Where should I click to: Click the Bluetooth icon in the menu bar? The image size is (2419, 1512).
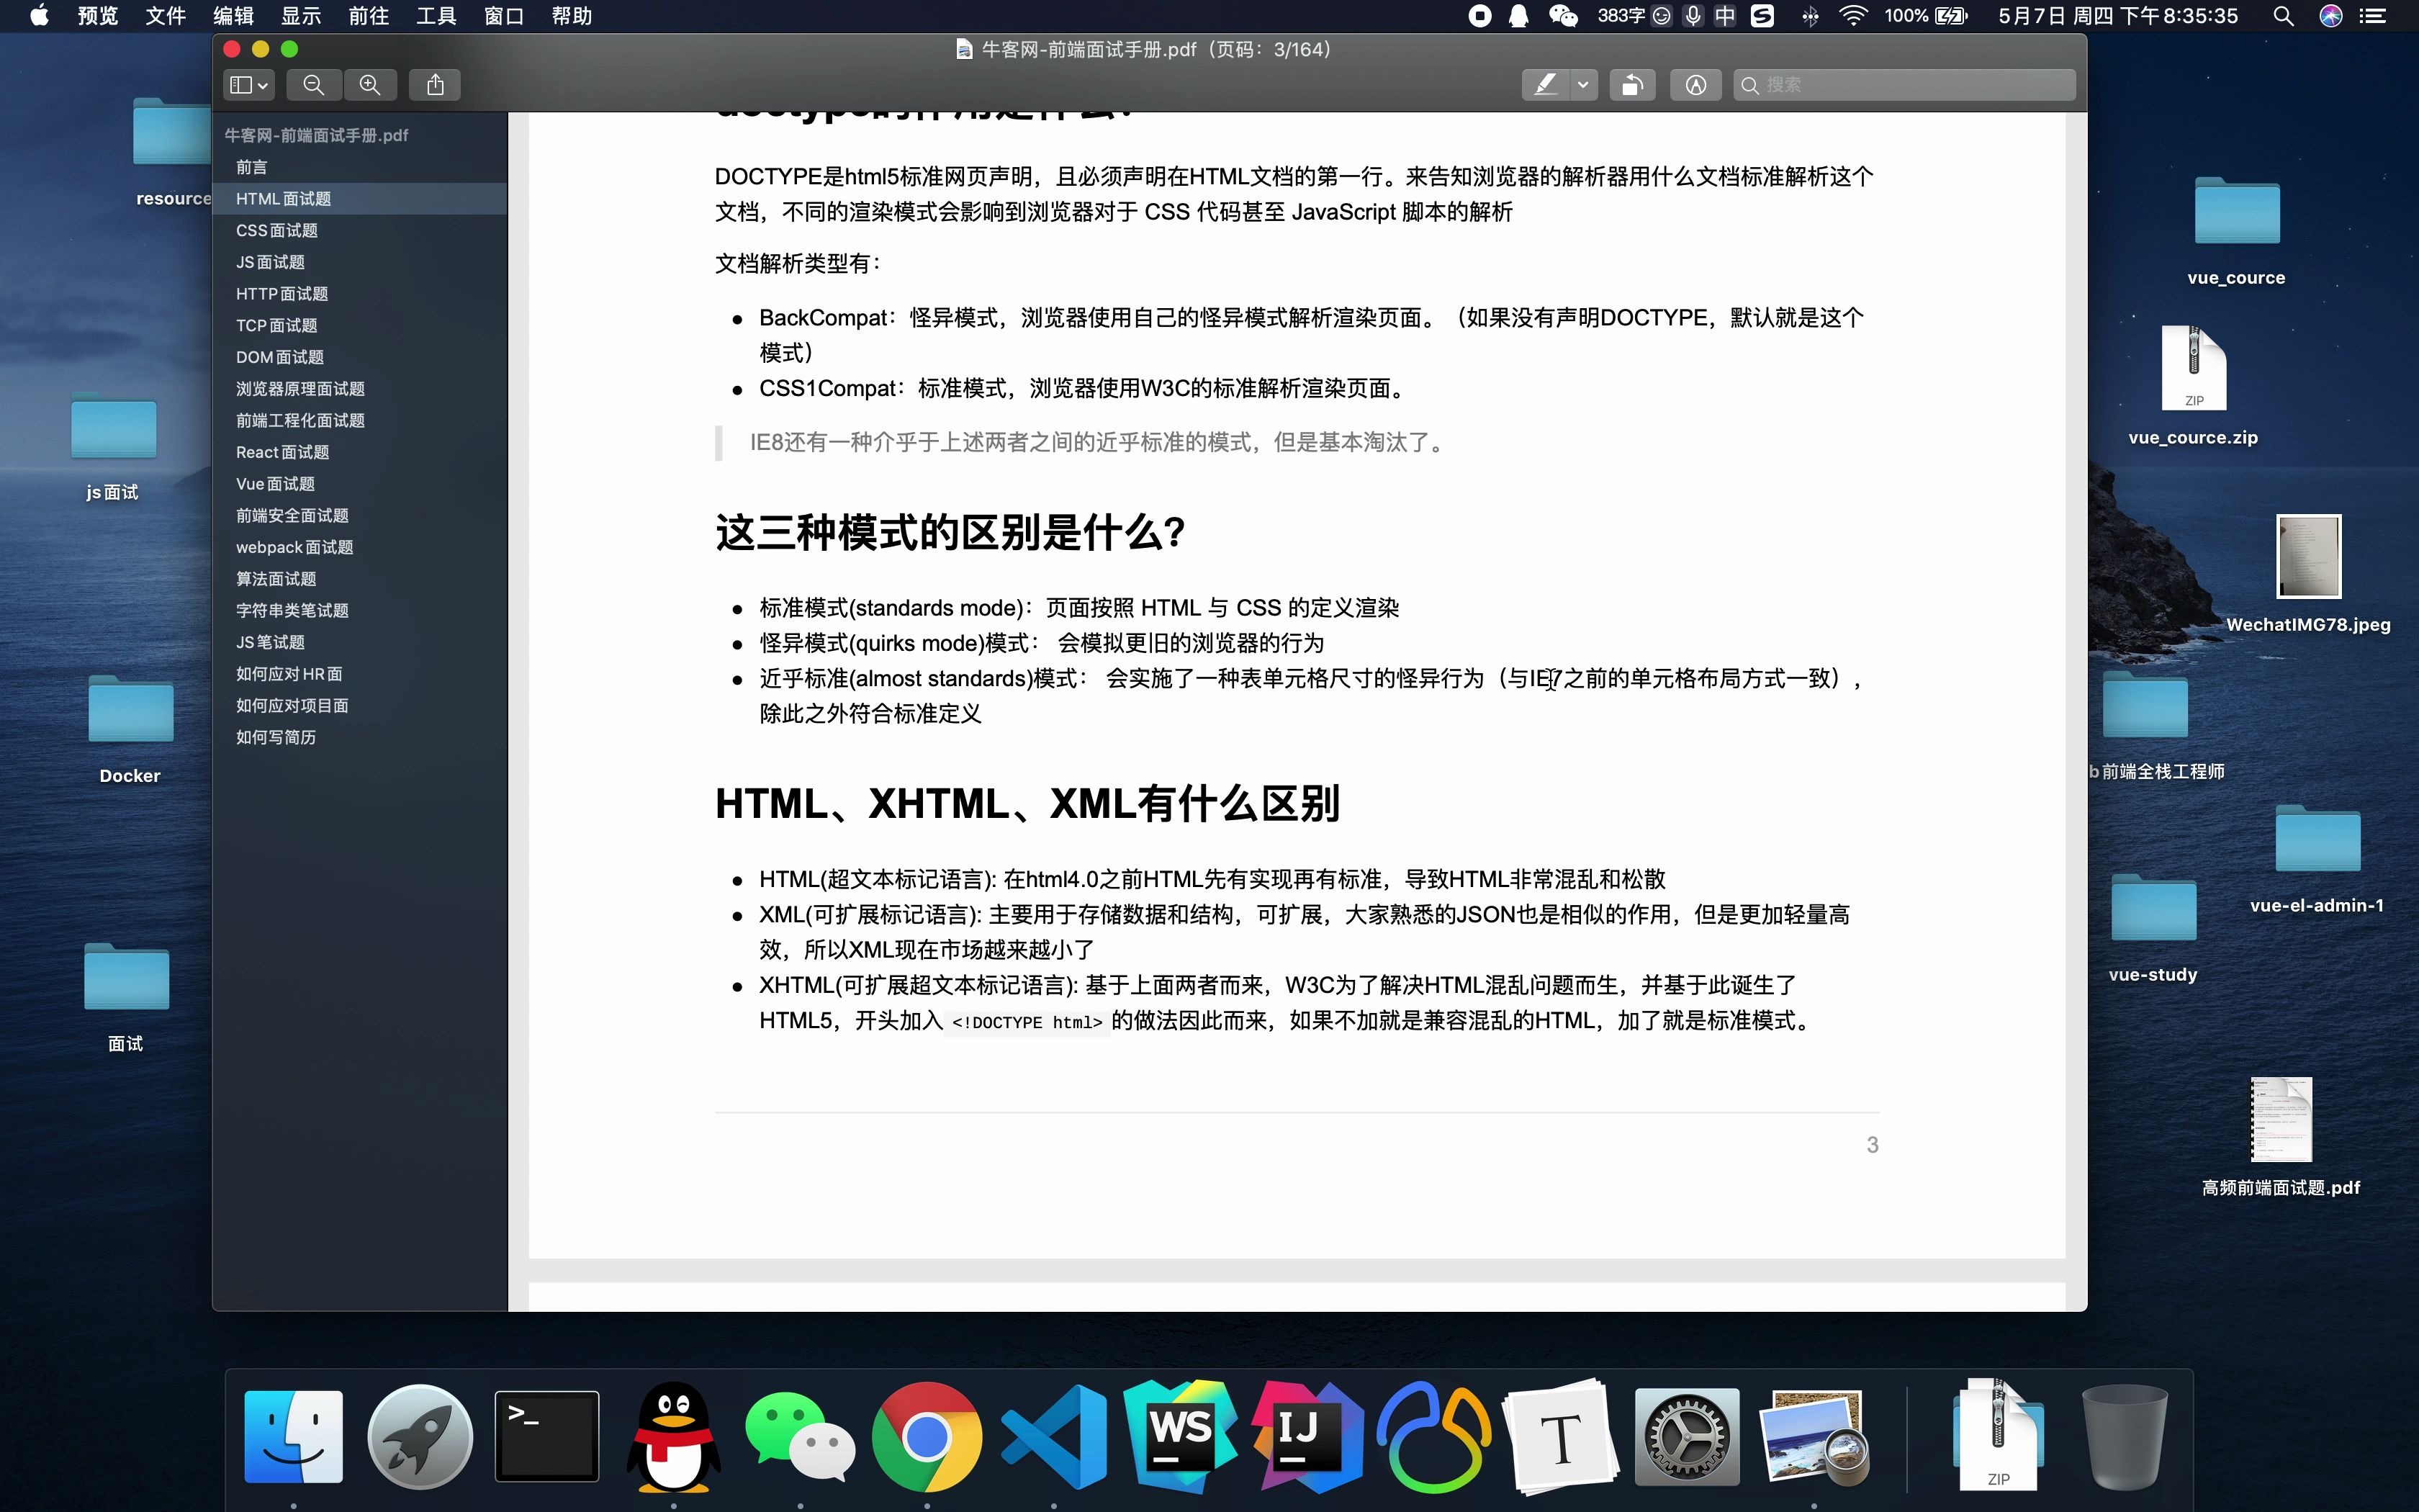(x=1810, y=16)
